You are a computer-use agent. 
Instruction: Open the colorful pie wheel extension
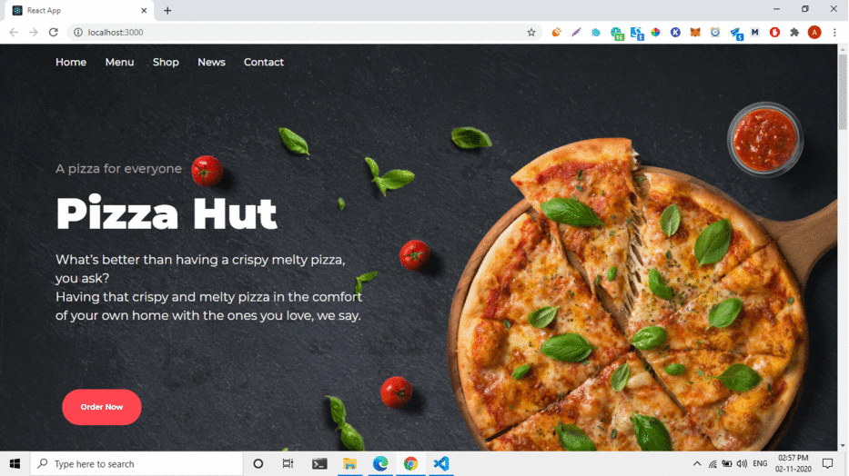[x=656, y=33]
